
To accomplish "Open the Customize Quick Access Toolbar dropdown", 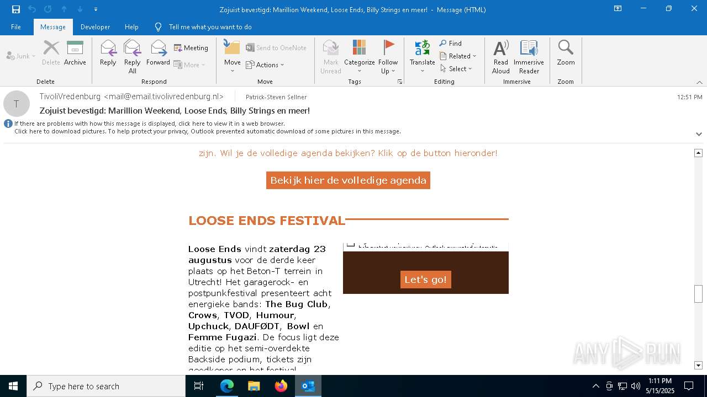I will tap(96, 9).
